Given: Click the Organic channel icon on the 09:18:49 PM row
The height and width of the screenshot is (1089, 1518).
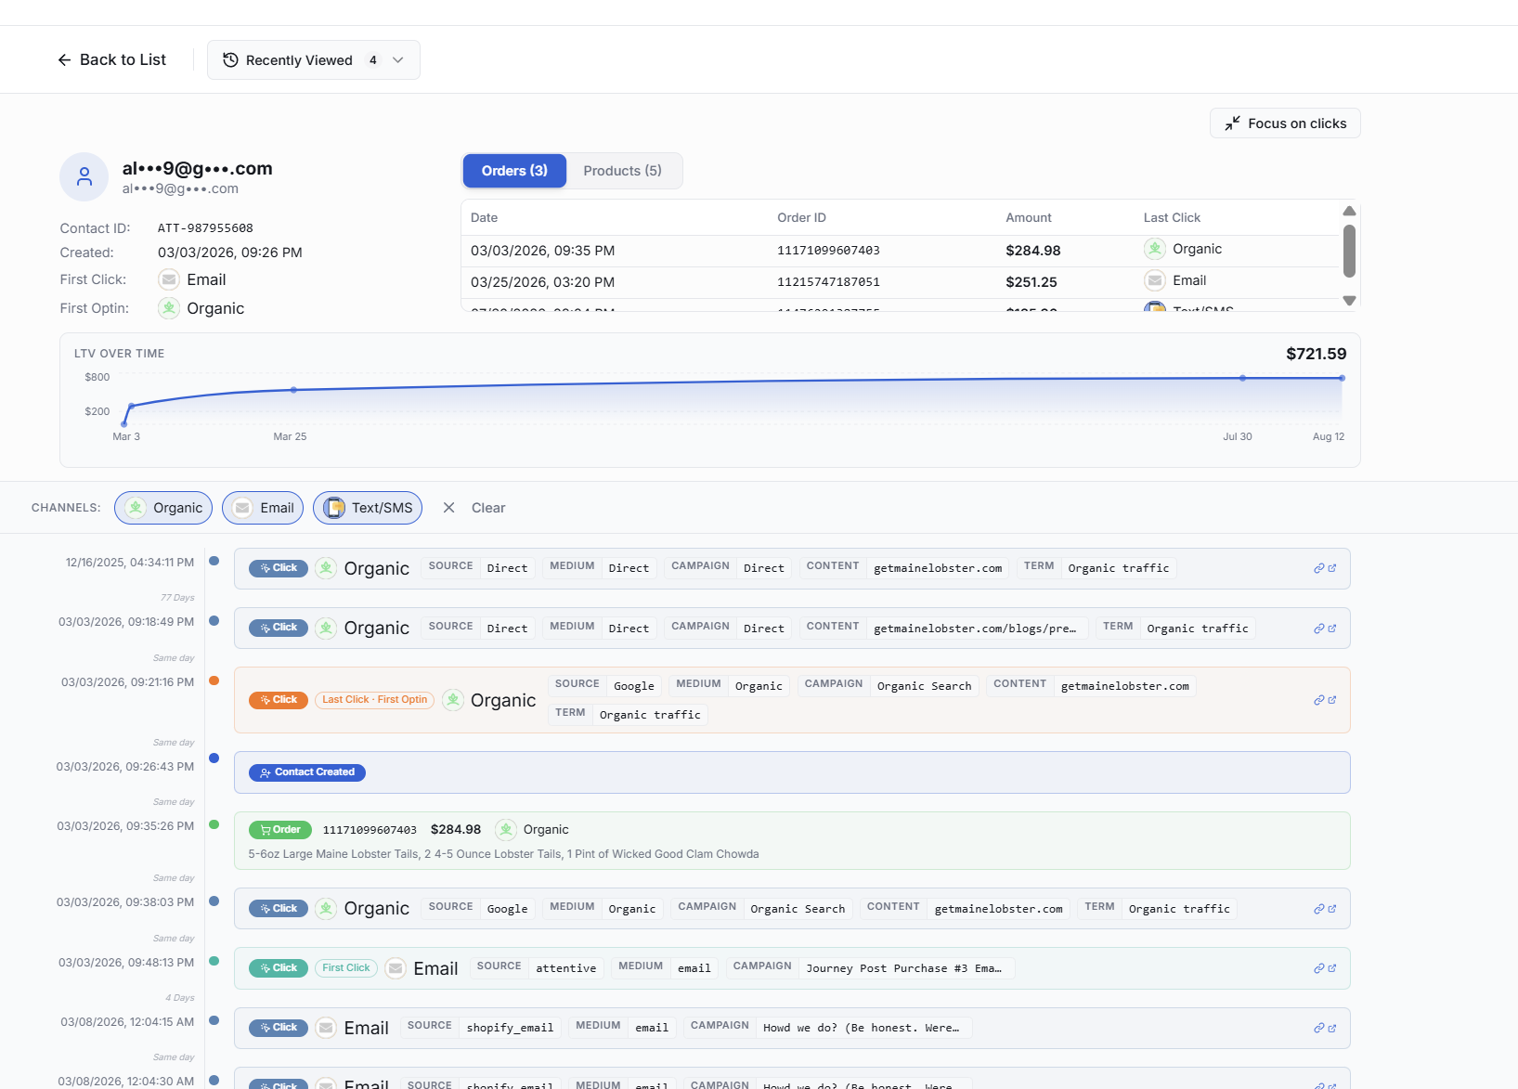Looking at the screenshot, I should (x=326, y=629).
